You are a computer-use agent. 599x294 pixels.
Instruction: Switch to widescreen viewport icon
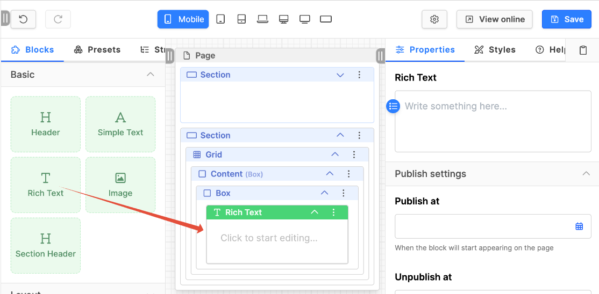click(x=325, y=19)
